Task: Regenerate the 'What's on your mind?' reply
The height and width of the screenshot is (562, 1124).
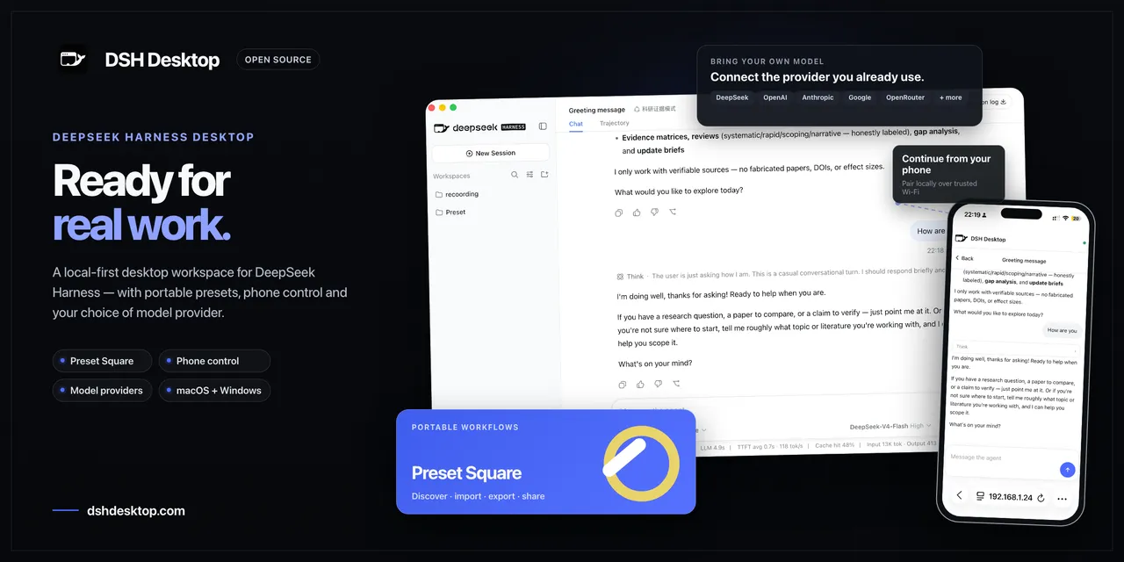Action: [676, 384]
